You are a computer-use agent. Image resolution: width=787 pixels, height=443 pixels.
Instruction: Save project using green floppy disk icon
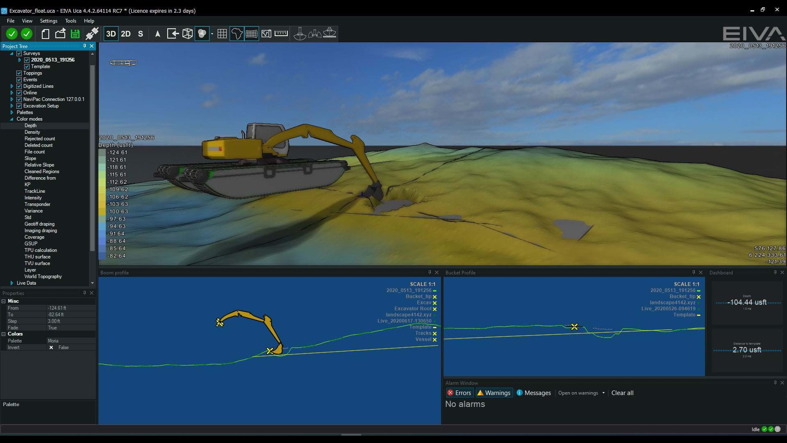point(75,34)
